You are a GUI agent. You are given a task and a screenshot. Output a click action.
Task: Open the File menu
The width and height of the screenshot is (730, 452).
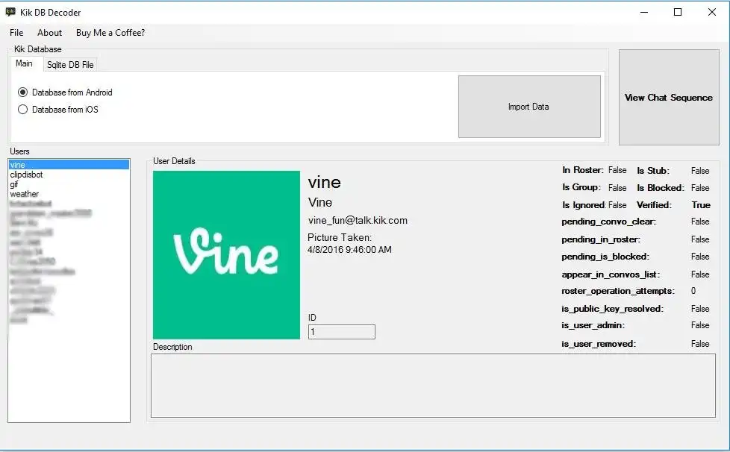pos(16,33)
